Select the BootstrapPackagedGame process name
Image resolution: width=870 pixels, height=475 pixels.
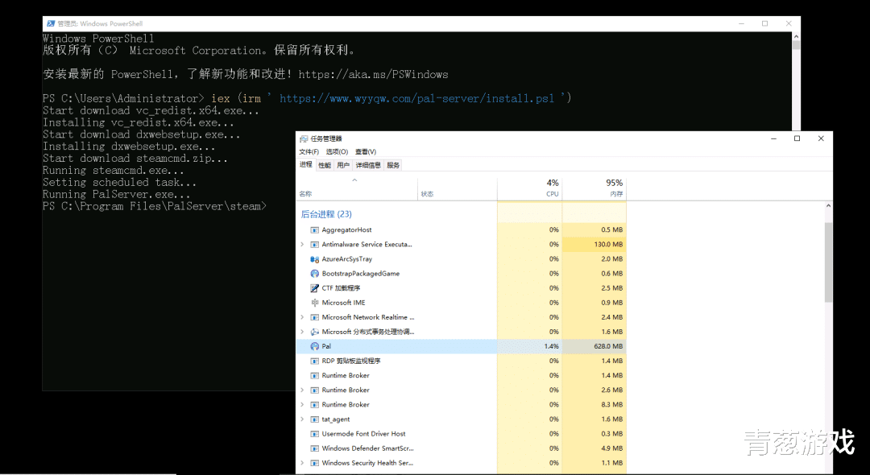(361, 274)
